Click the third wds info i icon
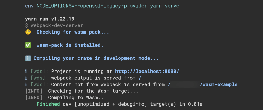263x110 pixels. (x=26, y=85)
